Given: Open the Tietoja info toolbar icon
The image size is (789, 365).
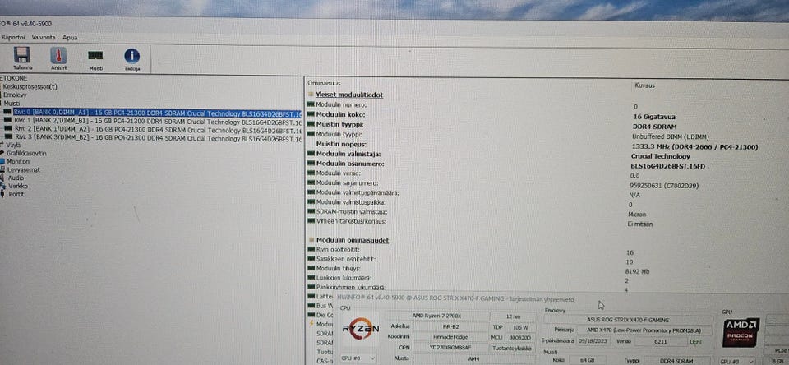Looking at the screenshot, I should pyautogui.click(x=131, y=56).
